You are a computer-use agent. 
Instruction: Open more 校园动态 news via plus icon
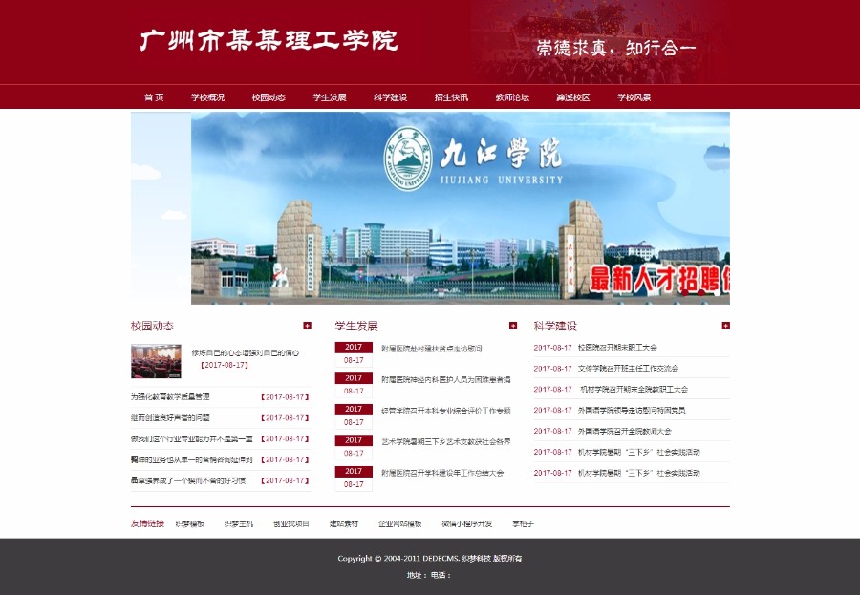(307, 326)
